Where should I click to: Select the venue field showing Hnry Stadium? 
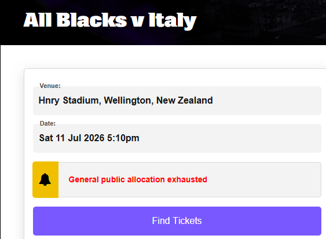[177, 101]
